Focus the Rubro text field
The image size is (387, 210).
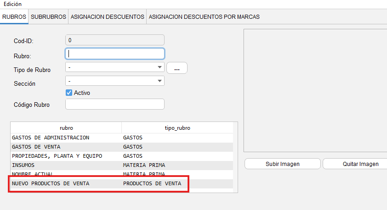(115, 54)
